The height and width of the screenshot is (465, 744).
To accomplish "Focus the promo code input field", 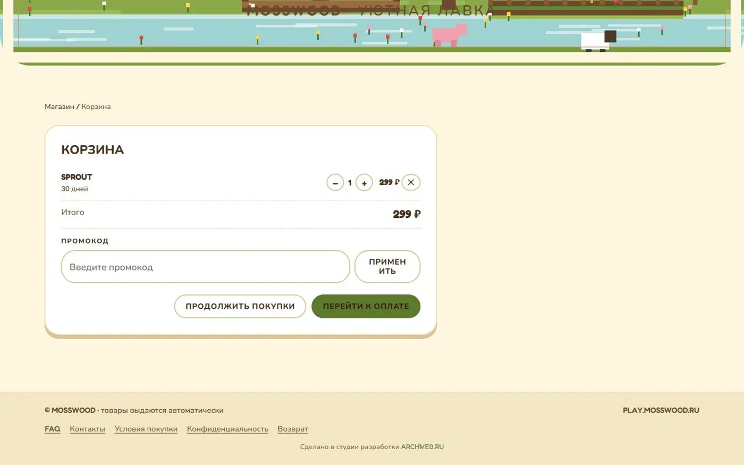I will coord(206,267).
